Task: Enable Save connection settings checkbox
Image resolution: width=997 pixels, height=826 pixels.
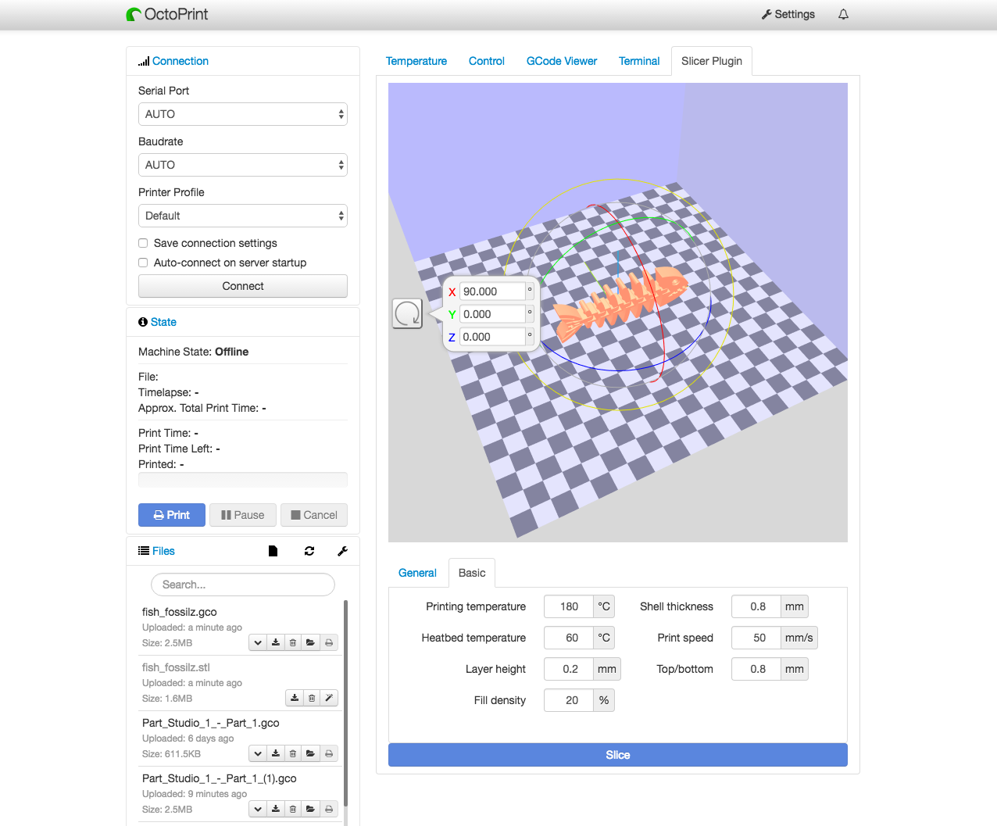Action: (143, 243)
